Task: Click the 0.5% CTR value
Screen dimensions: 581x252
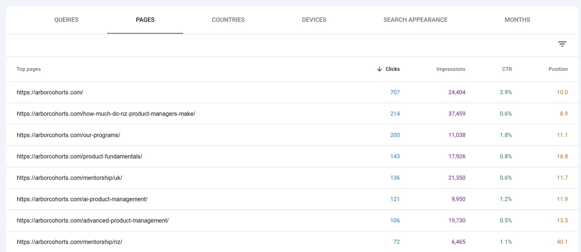Action: pyautogui.click(x=506, y=220)
